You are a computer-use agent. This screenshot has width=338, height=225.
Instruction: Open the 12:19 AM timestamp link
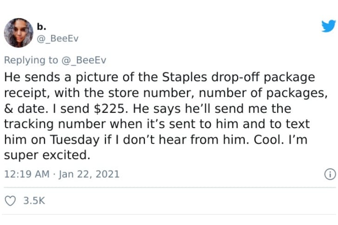coord(27,174)
